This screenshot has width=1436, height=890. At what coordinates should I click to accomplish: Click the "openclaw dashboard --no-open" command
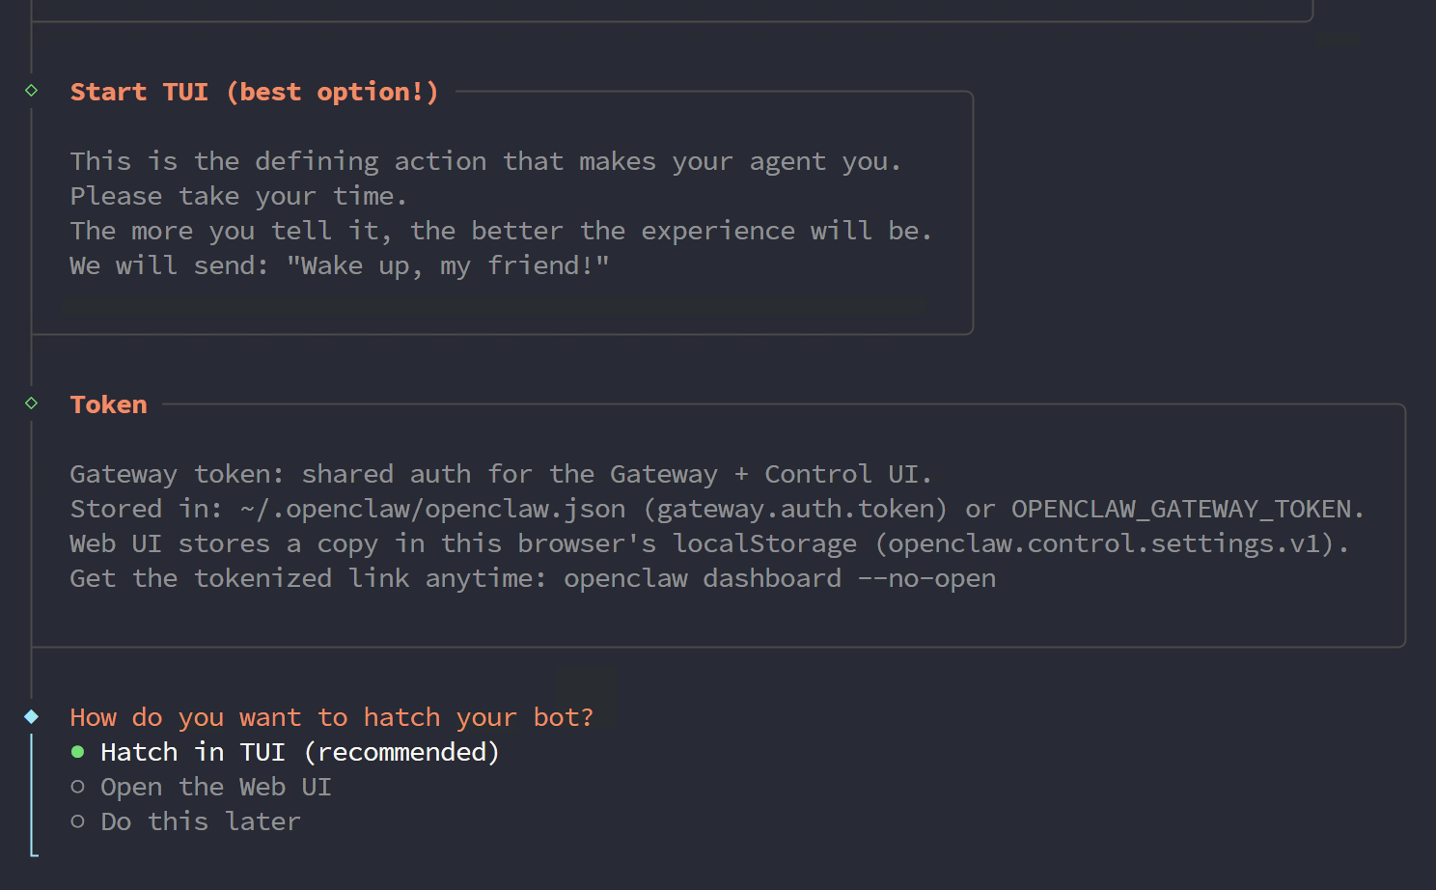point(780,577)
